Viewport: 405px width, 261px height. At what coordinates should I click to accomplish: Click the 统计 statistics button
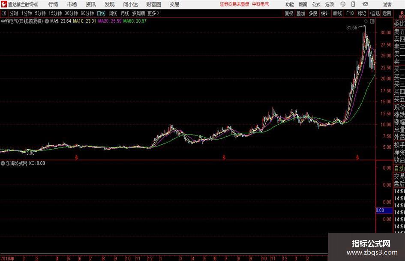pyautogui.click(x=325, y=13)
